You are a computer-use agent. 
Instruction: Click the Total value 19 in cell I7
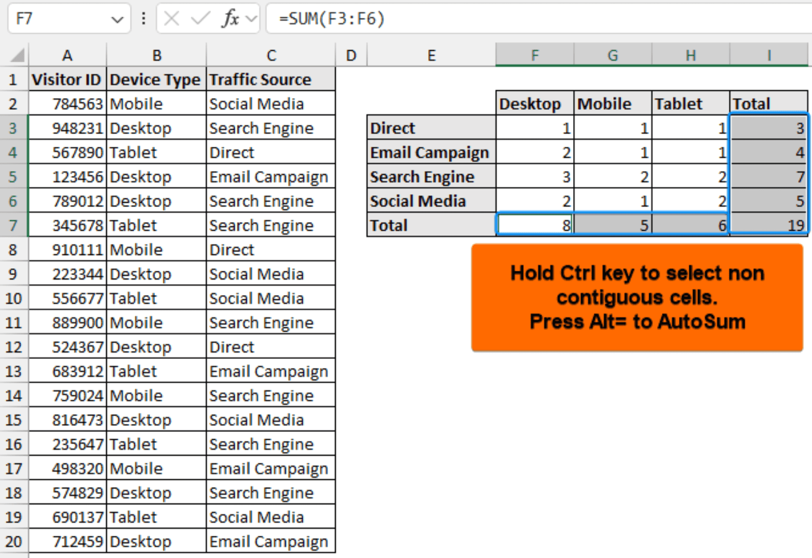pyautogui.click(x=768, y=225)
